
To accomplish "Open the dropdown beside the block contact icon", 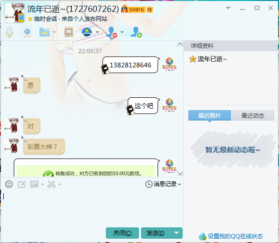I will (x=122, y=32).
